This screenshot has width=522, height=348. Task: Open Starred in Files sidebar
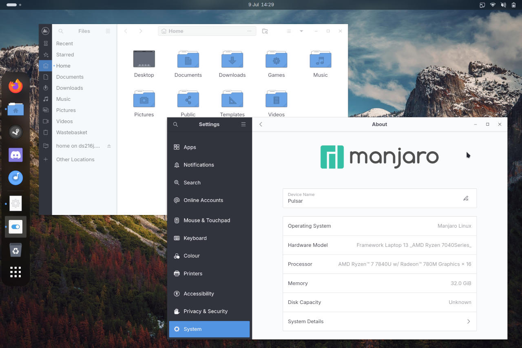pos(65,55)
